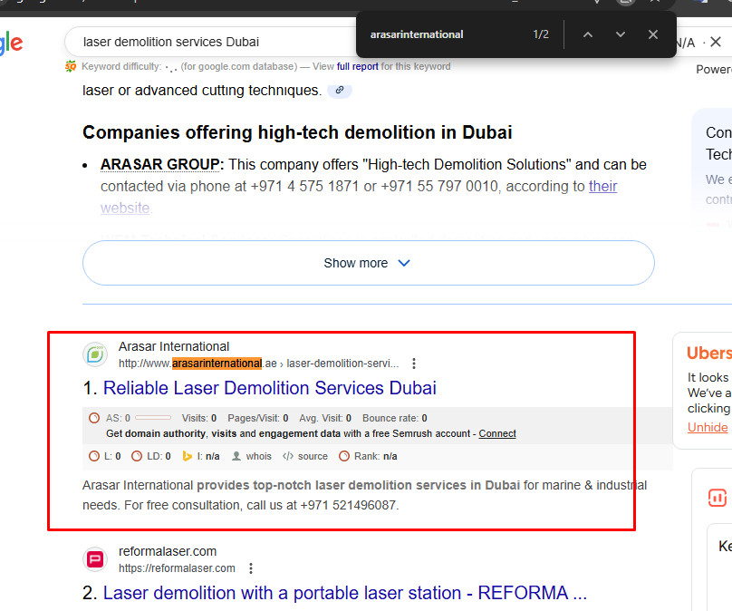Open three-dot menu for reformalaser.com result
This screenshot has width=732, height=611.
(251, 568)
